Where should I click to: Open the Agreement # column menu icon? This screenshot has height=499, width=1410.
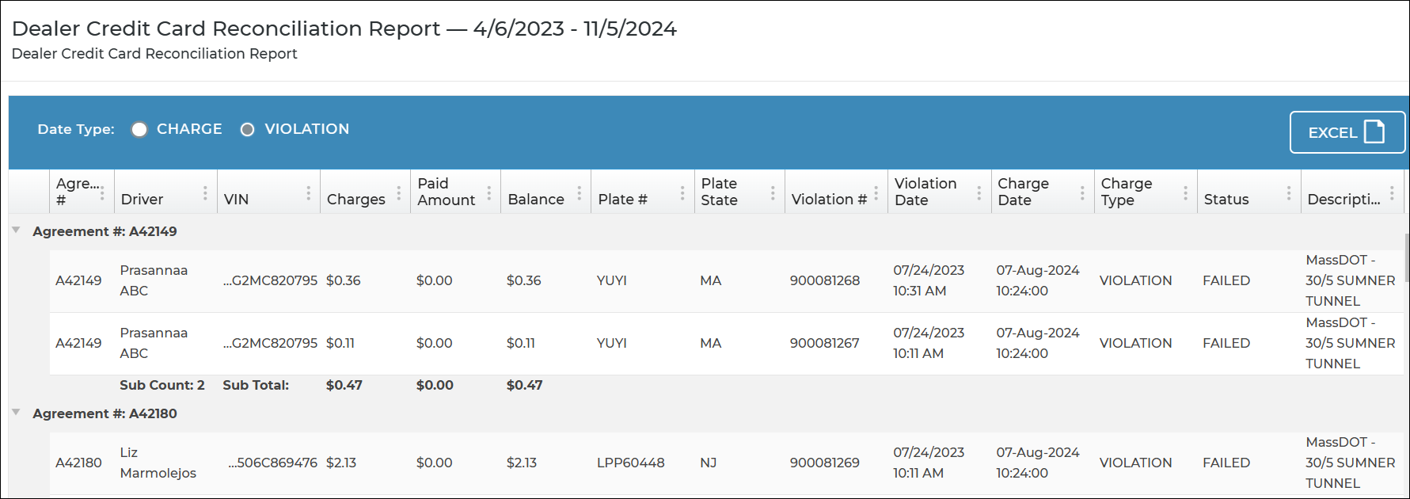pos(102,193)
